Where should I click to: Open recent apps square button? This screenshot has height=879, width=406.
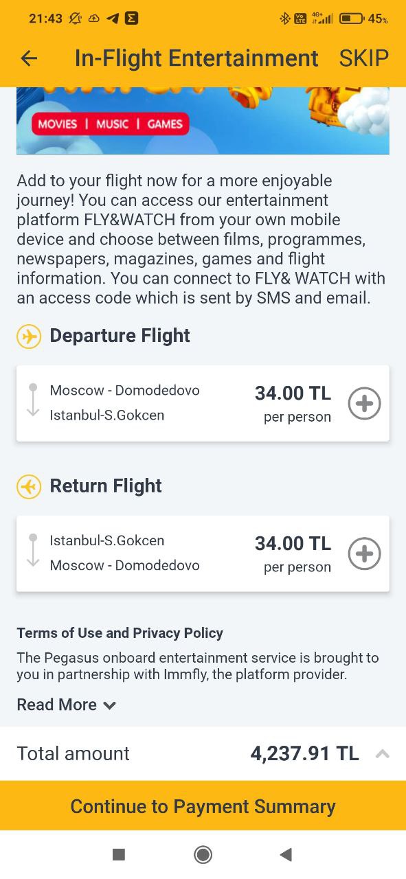[x=119, y=854]
